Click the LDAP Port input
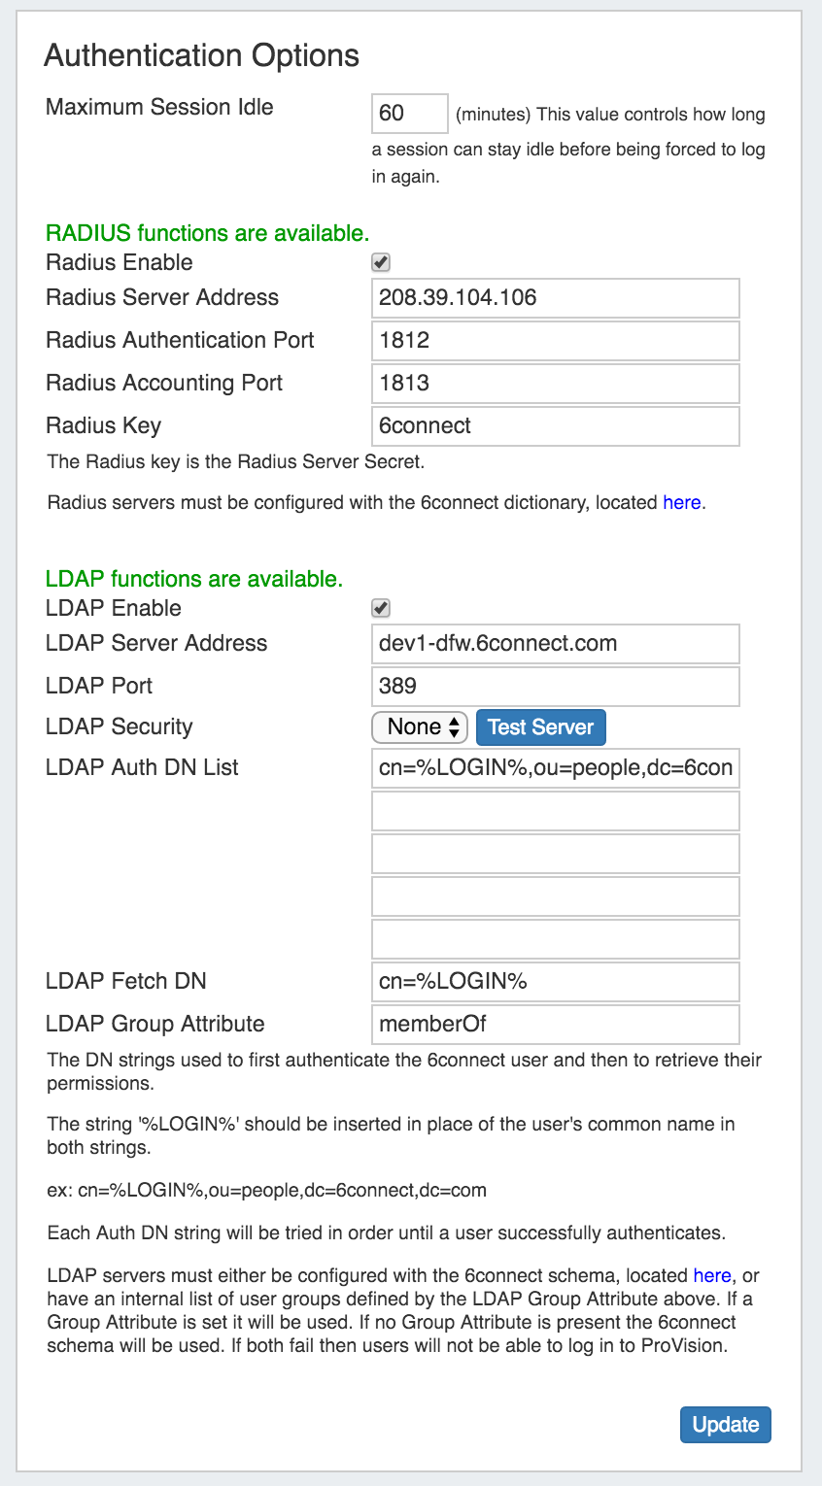The image size is (822, 1486). pyautogui.click(x=555, y=687)
